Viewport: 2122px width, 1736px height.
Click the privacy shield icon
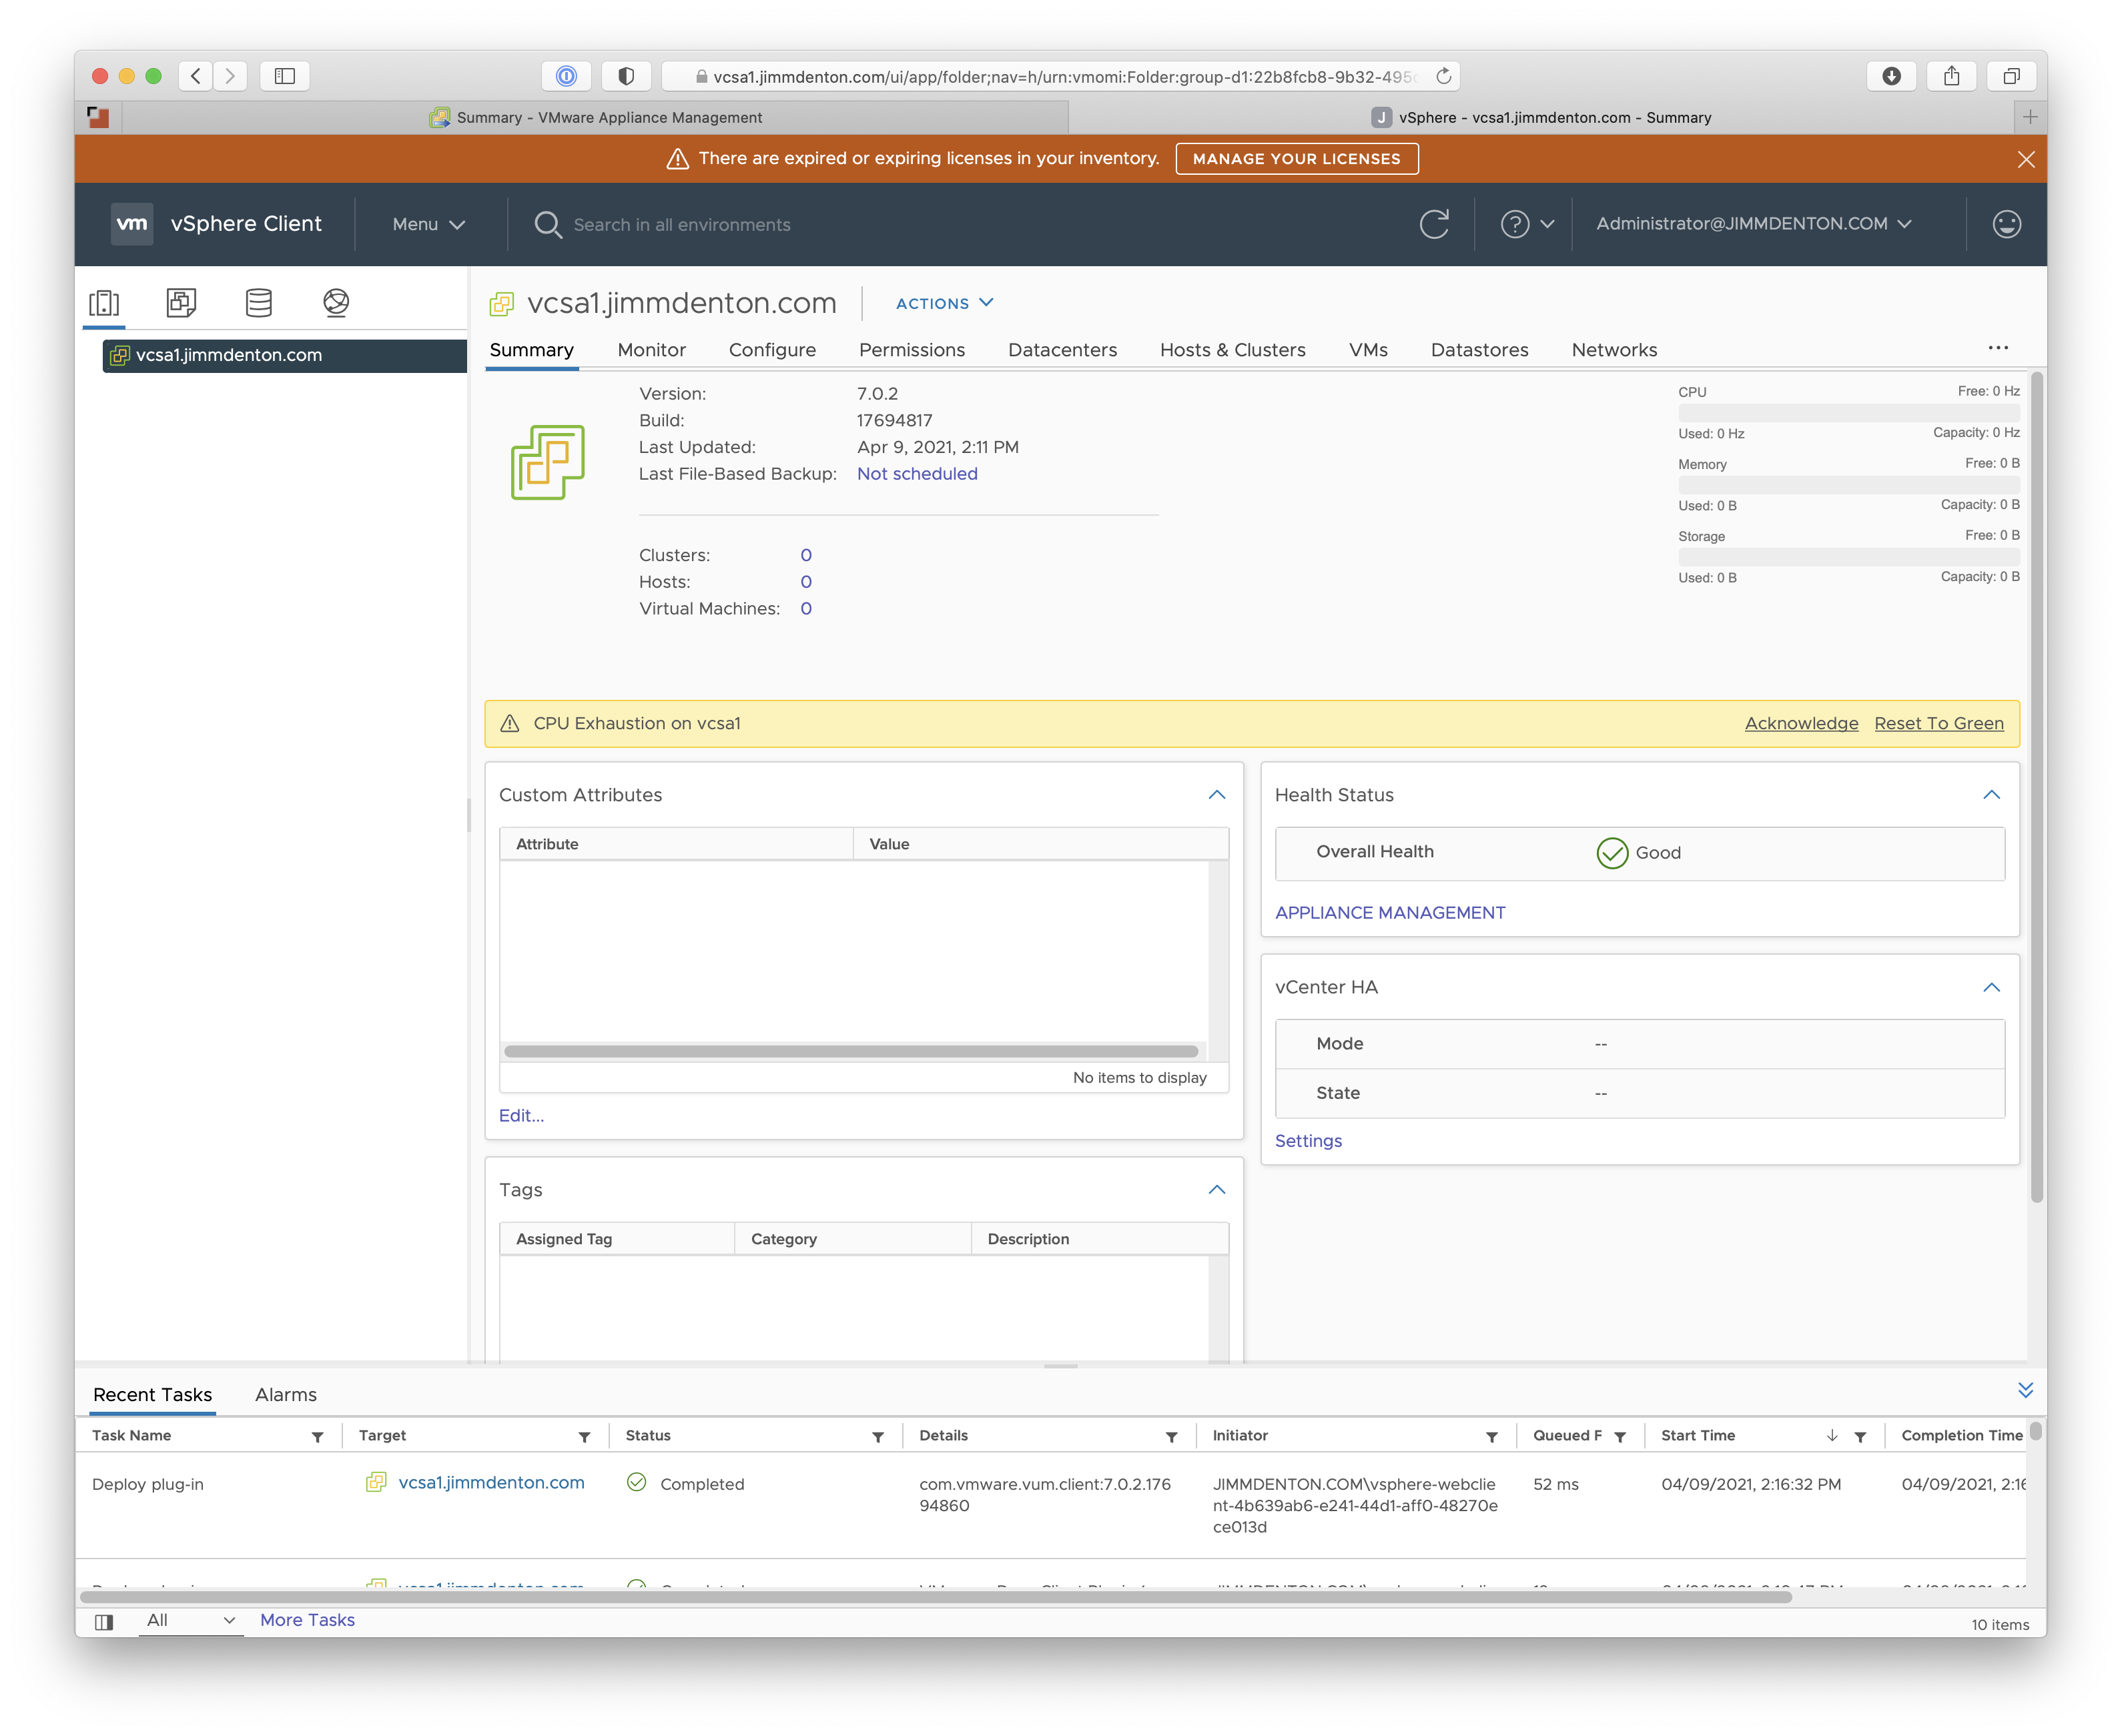pos(626,76)
